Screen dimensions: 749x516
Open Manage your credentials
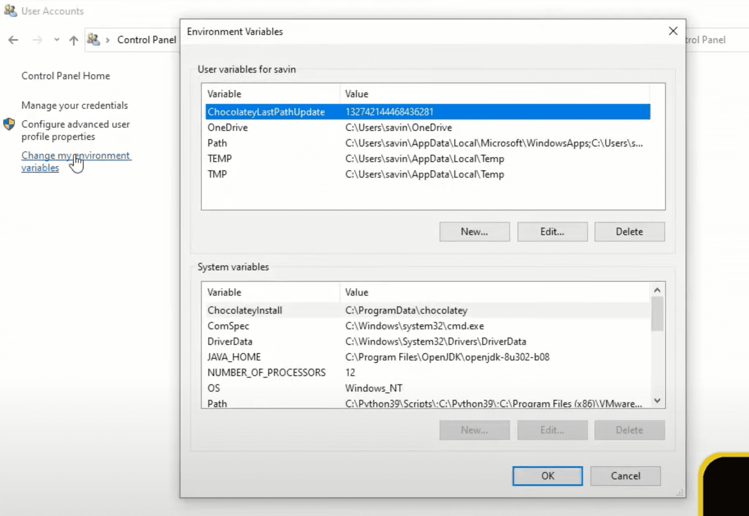[x=74, y=105]
